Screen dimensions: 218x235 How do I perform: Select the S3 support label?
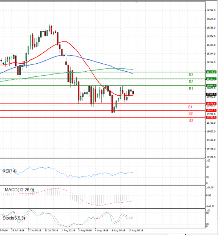tap(191, 120)
